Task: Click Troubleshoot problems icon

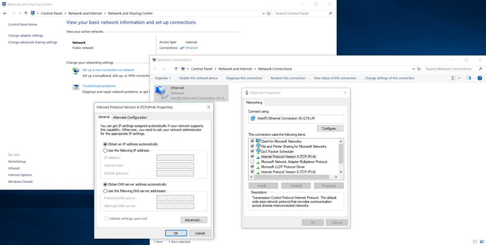Action: coord(76,87)
